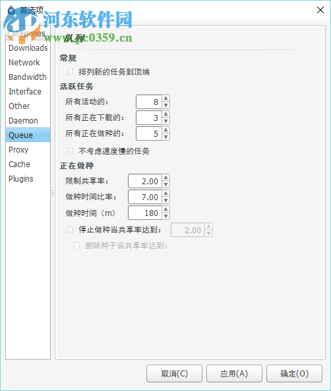Enable 排列新的任务到顶端 checkbox

[70, 72]
